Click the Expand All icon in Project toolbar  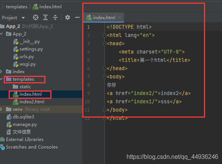point(45,17)
